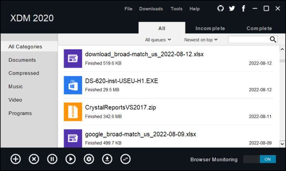286x171 pixels.
Task: Click the search magnifier icon
Action: (273, 40)
